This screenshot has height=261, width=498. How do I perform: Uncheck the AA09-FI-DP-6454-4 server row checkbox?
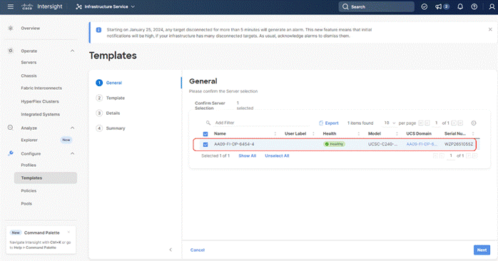205,145
